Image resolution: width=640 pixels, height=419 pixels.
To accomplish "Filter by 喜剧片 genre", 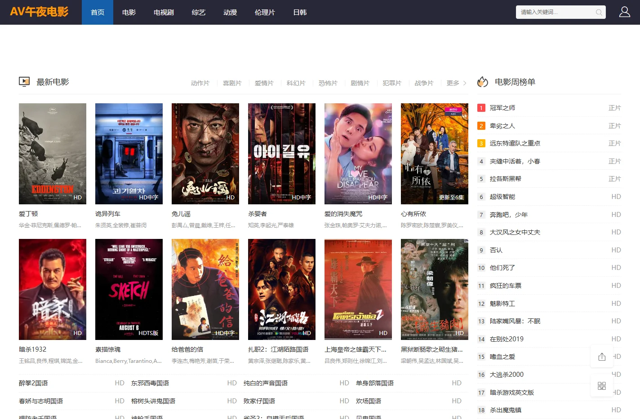I will click(x=232, y=83).
